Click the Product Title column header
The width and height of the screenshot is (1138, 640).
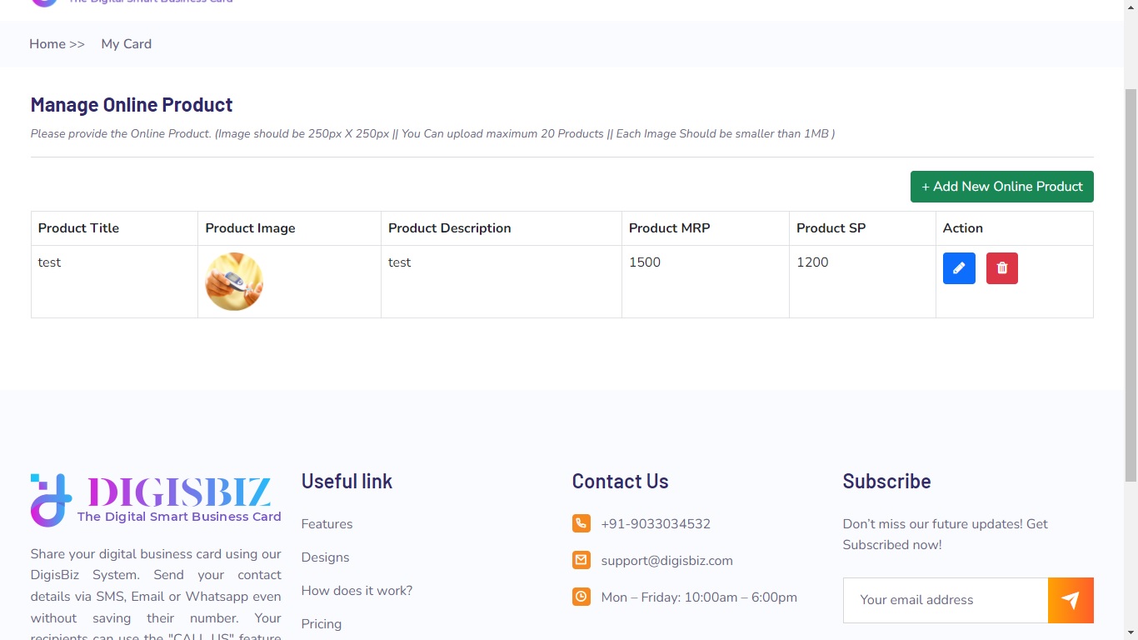78,228
